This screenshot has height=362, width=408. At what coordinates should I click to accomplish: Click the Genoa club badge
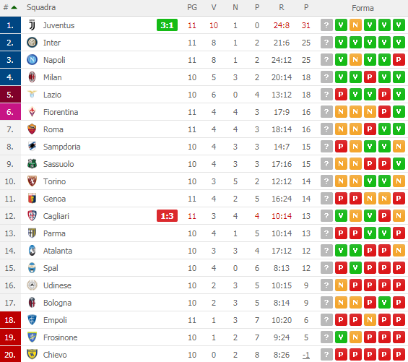pyautogui.click(x=32, y=199)
